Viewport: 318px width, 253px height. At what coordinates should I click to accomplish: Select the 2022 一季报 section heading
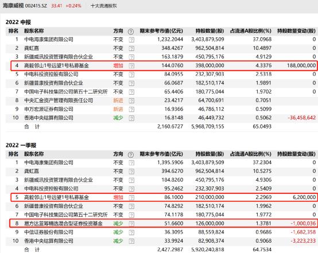[x=21, y=145]
